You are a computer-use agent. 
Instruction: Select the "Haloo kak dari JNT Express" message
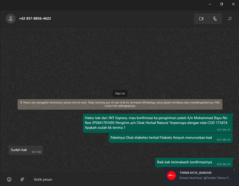click(x=158, y=123)
